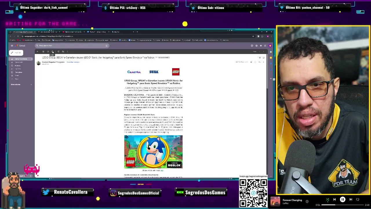371x209 pixels.
Task: Get add-ons plus in side panel
Action: tap(271, 79)
